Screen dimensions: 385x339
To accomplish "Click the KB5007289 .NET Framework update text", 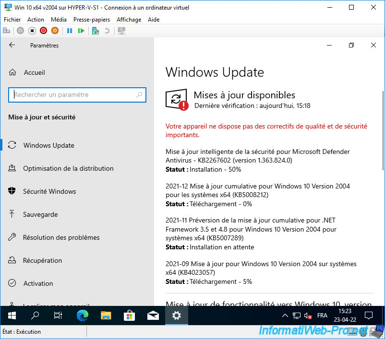I will click(251, 229).
